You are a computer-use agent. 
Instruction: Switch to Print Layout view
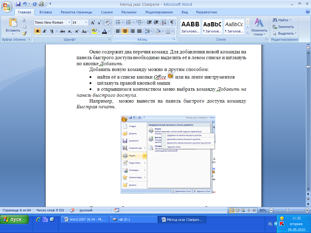[x=232, y=210]
